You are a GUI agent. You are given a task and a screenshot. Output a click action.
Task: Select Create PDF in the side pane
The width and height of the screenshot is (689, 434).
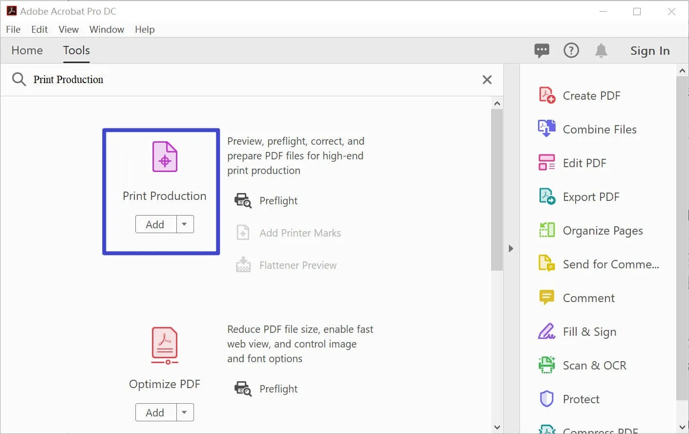pyautogui.click(x=592, y=96)
